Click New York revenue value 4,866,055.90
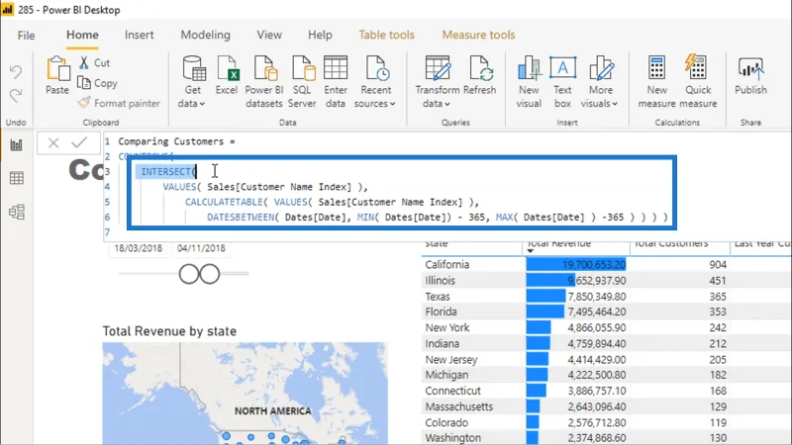792x445 pixels. [597, 328]
